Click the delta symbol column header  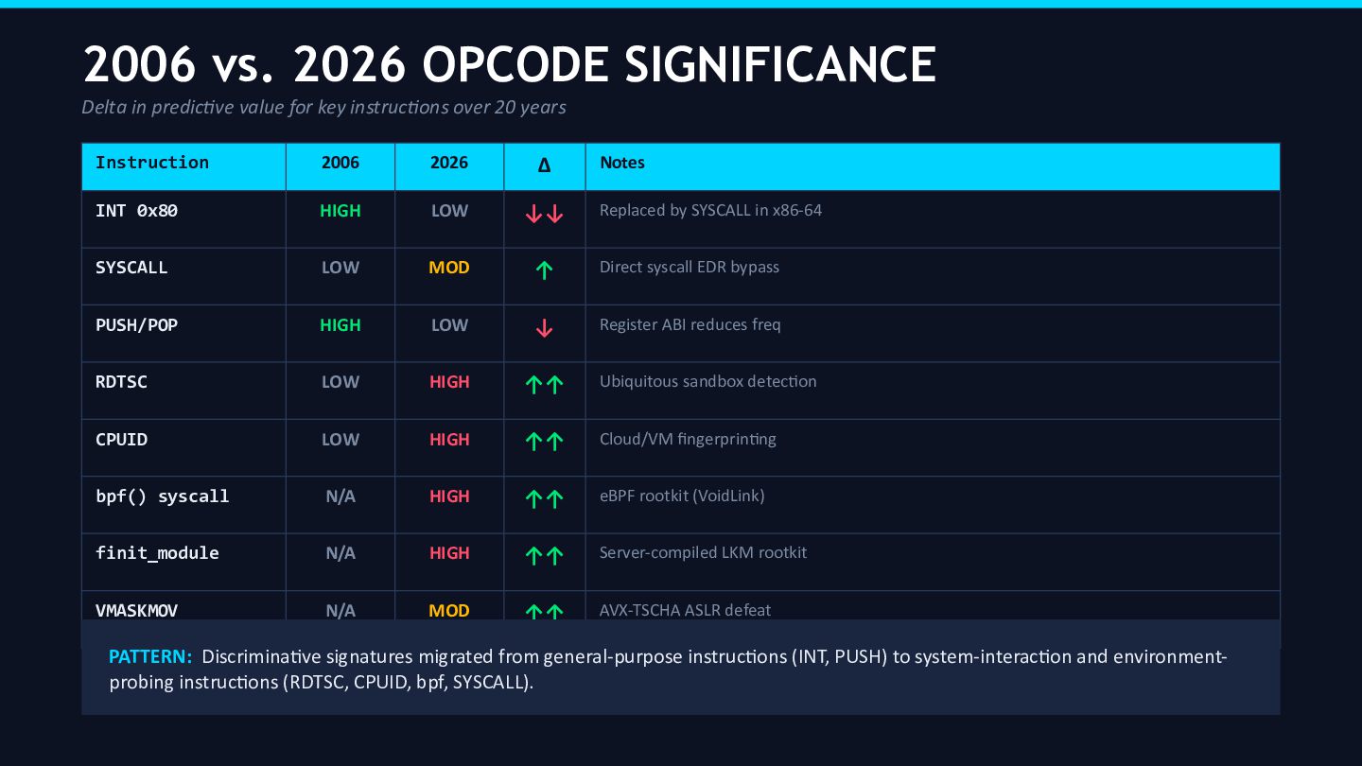544,165
